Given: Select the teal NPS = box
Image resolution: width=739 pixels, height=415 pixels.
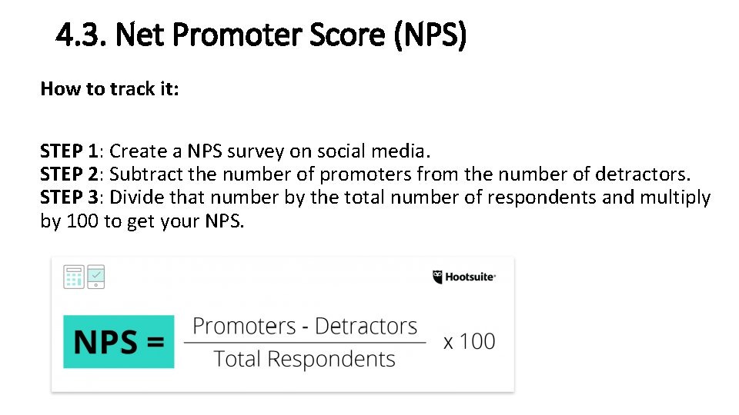Looking at the screenshot, I should pos(119,341).
